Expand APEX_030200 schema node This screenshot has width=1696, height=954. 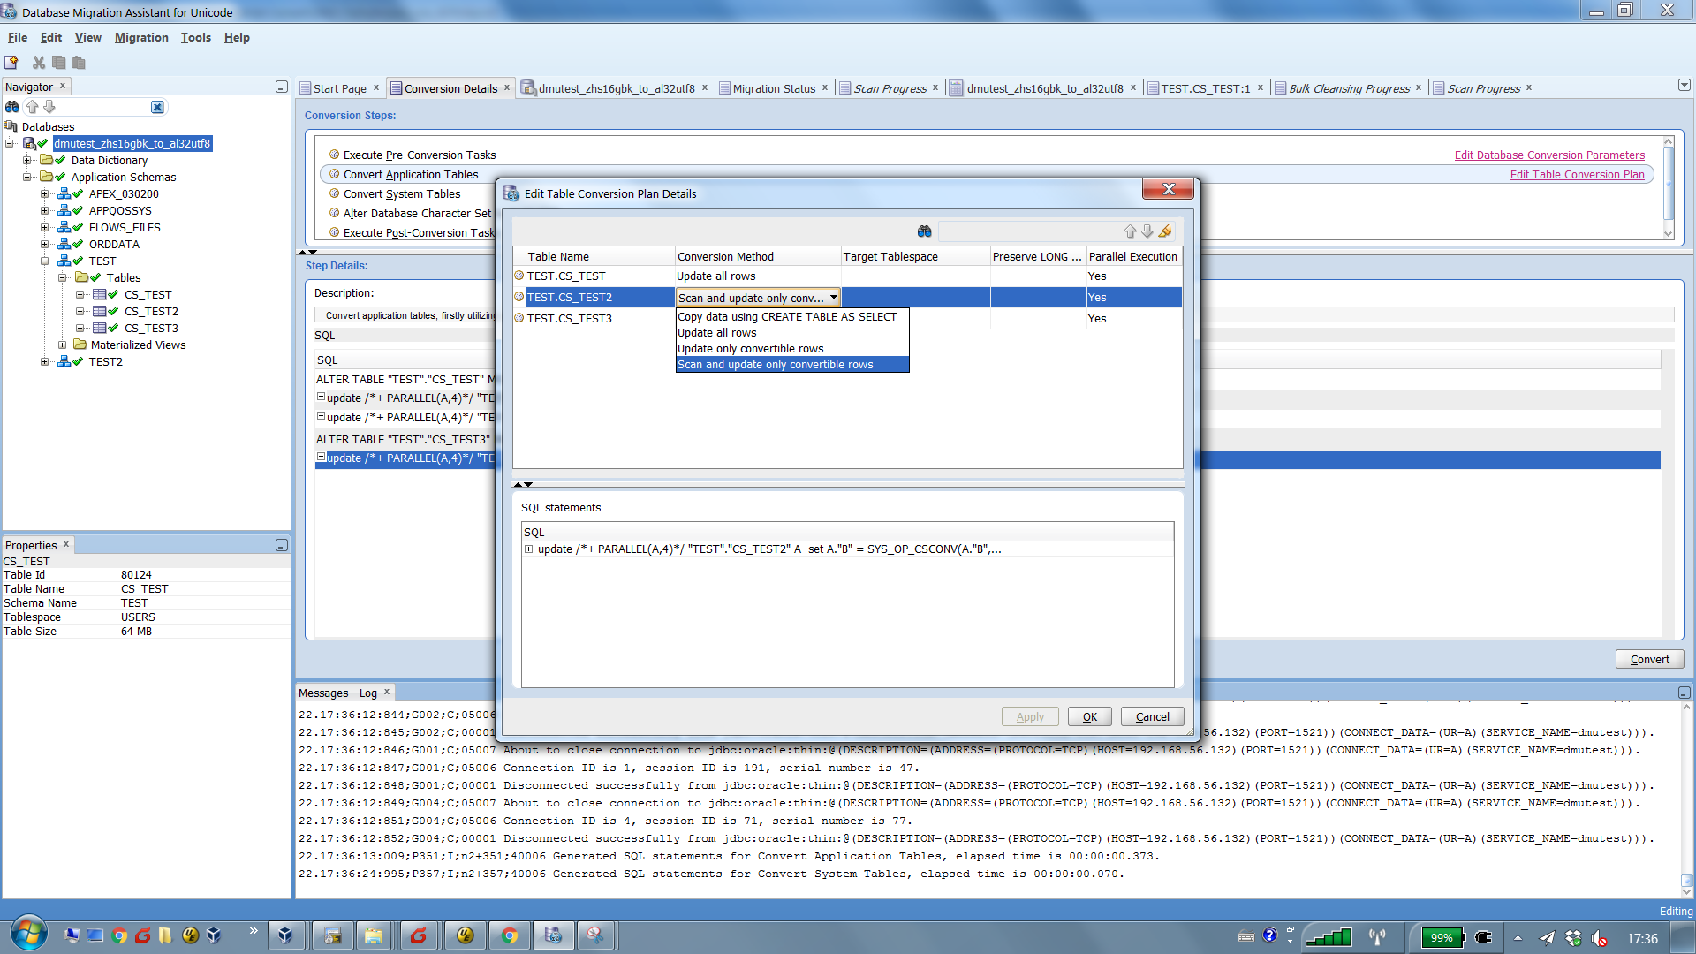[45, 193]
